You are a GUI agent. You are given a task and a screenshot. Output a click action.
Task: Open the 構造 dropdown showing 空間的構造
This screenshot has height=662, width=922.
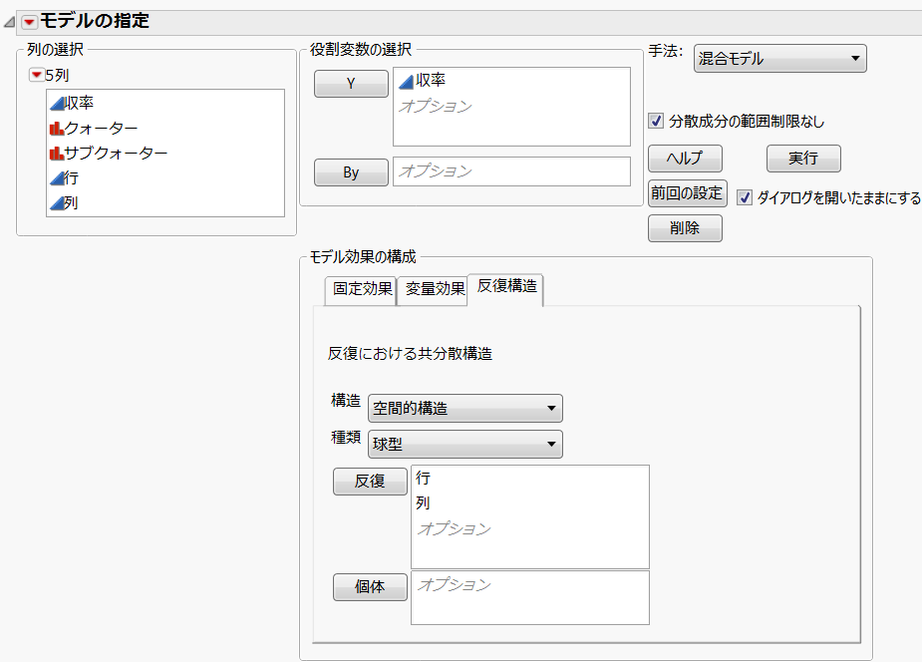(464, 409)
